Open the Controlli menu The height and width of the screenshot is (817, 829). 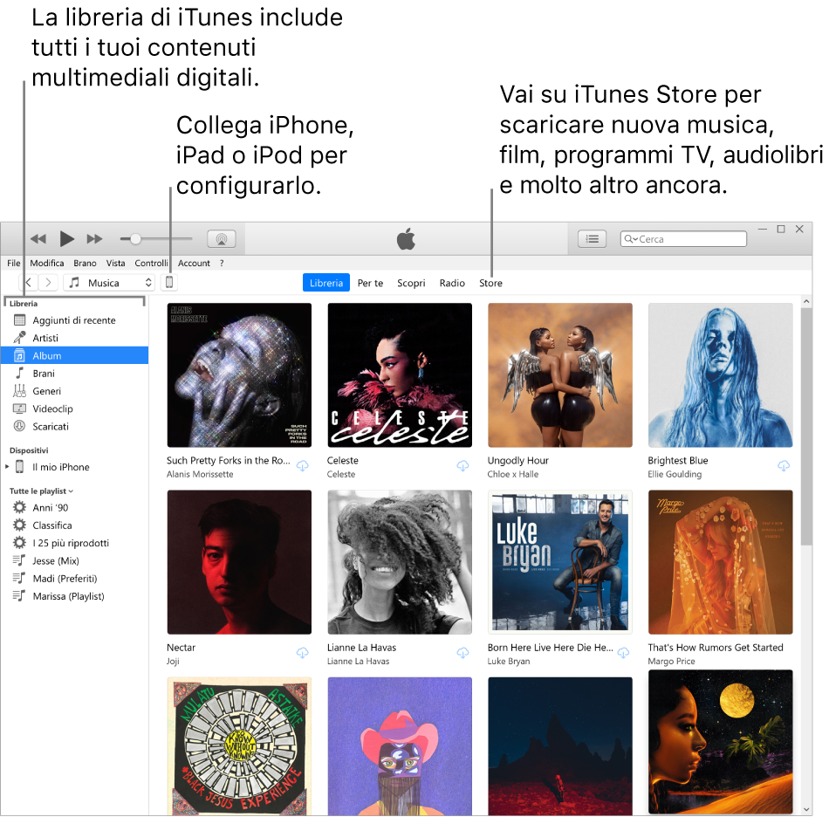point(151,264)
